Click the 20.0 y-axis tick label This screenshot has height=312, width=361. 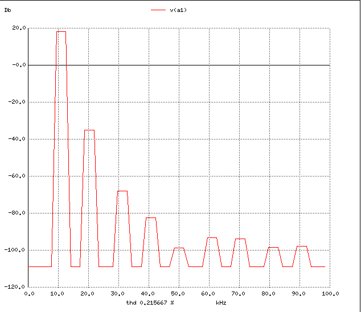click(x=19, y=28)
